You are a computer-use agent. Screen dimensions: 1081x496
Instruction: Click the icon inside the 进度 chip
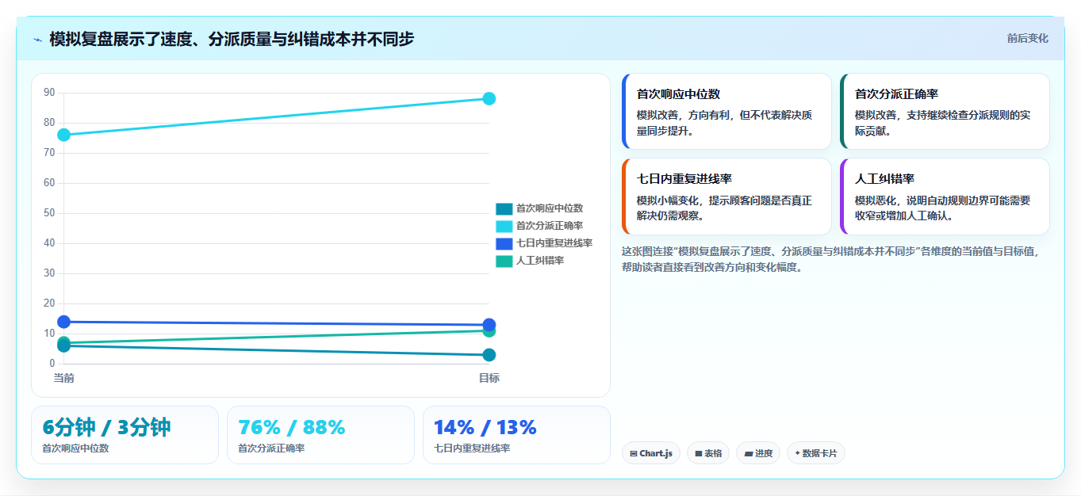click(749, 454)
